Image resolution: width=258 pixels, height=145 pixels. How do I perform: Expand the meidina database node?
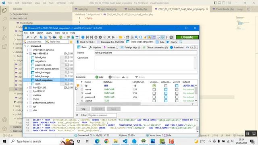(27, 95)
